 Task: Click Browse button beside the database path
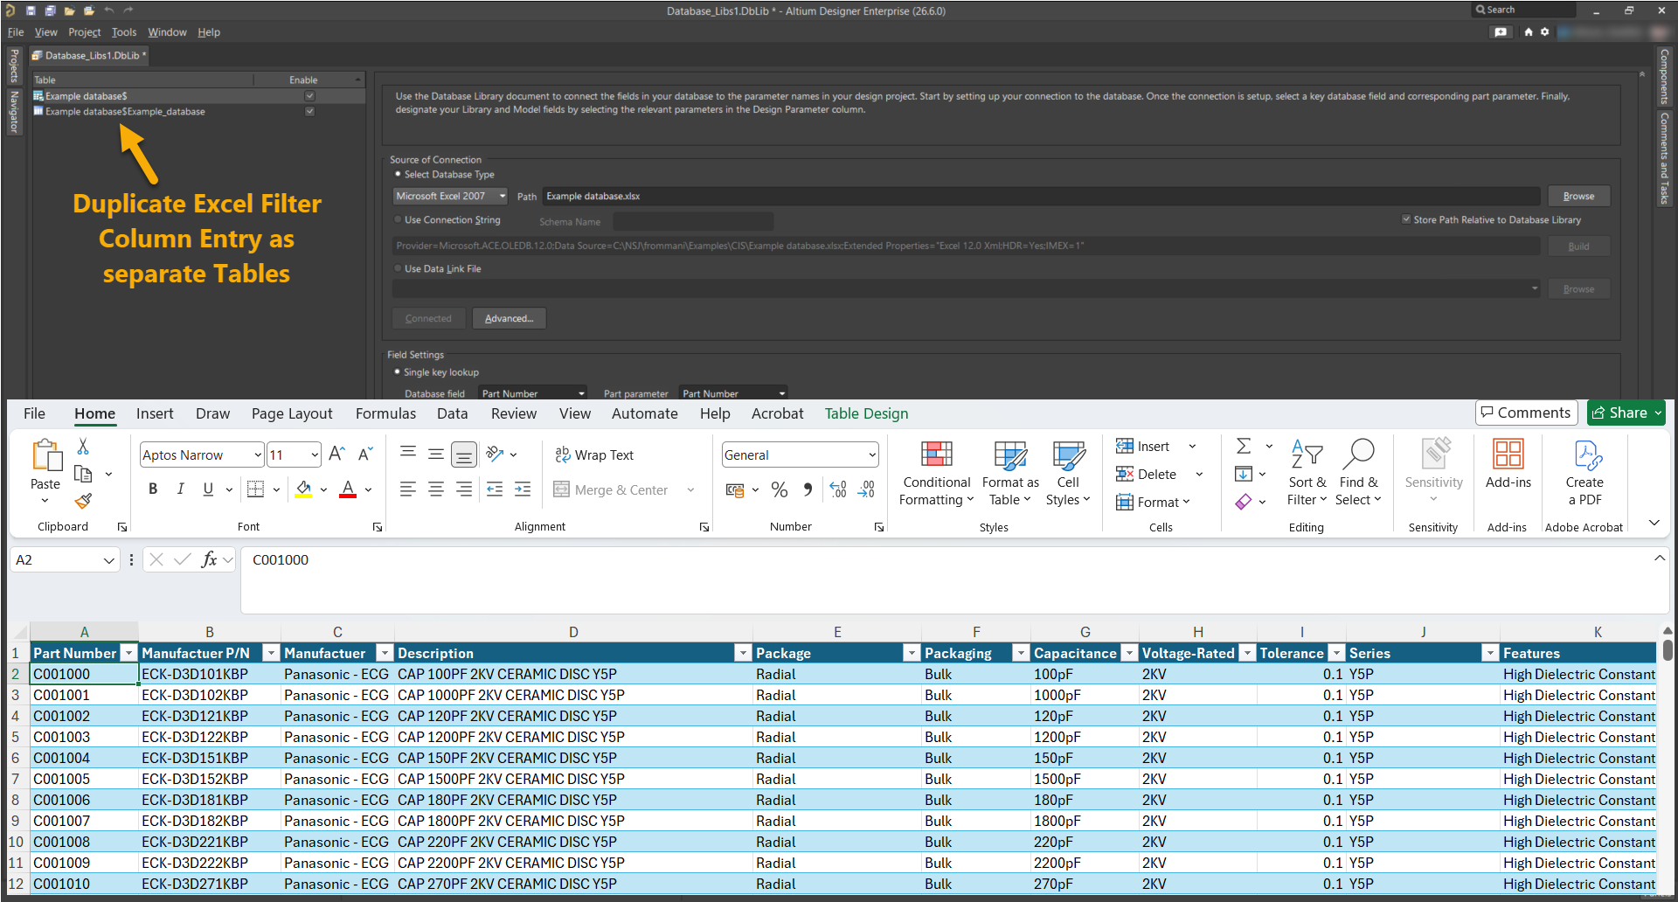pos(1578,196)
